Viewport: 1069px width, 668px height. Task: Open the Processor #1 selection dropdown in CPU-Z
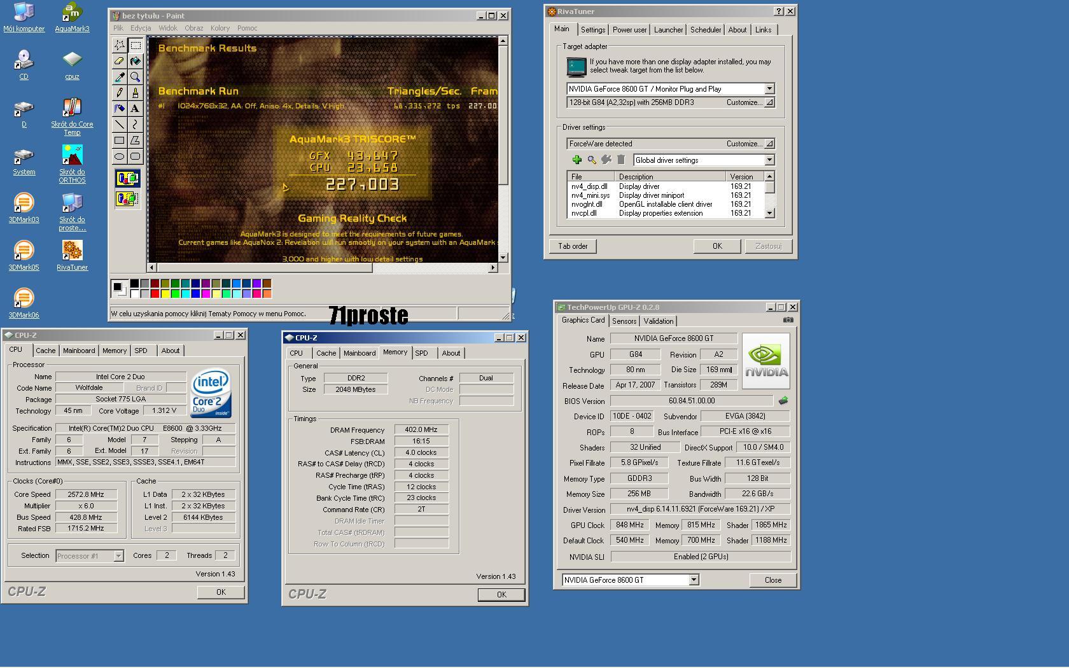118,556
